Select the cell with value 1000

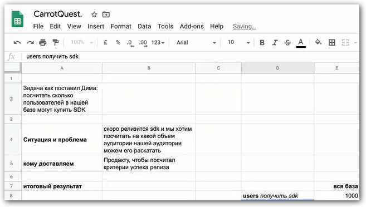pos(336,195)
